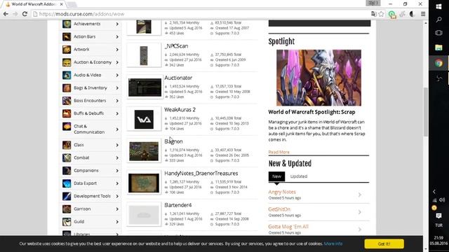Click the Auctionator screenshot thumbnail
Screen dimensions: 449x252
click(x=145, y=87)
